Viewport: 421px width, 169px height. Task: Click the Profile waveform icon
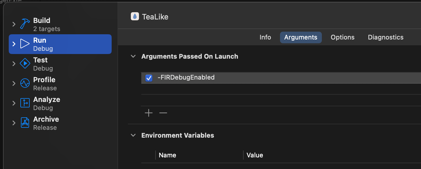click(25, 83)
